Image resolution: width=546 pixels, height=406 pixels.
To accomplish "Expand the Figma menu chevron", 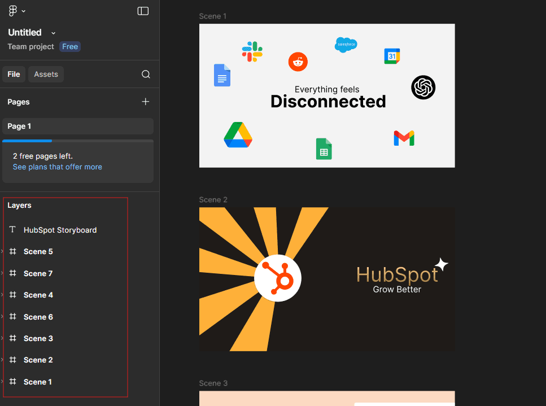I will (23, 11).
